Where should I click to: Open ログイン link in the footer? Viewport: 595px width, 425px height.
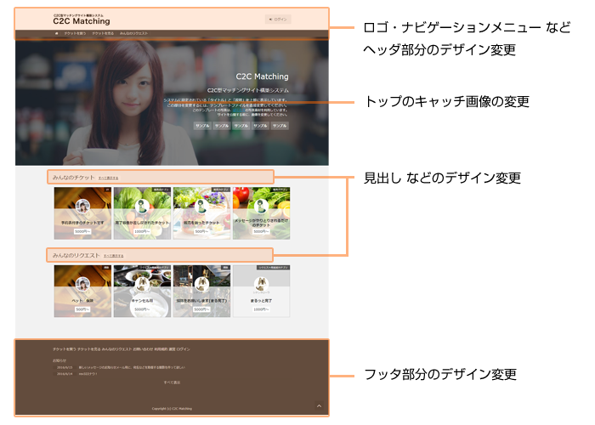[184, 349]
